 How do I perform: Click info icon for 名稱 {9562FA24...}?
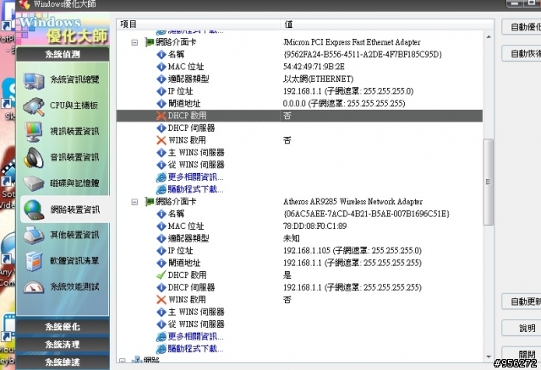click(x=161, y=54)
